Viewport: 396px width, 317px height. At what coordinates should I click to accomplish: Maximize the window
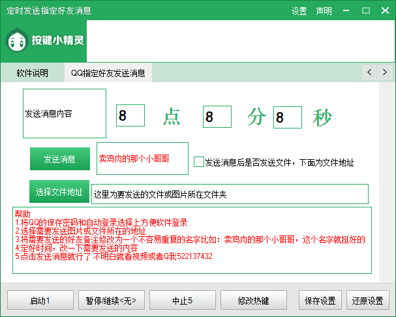tap(366, 10)
